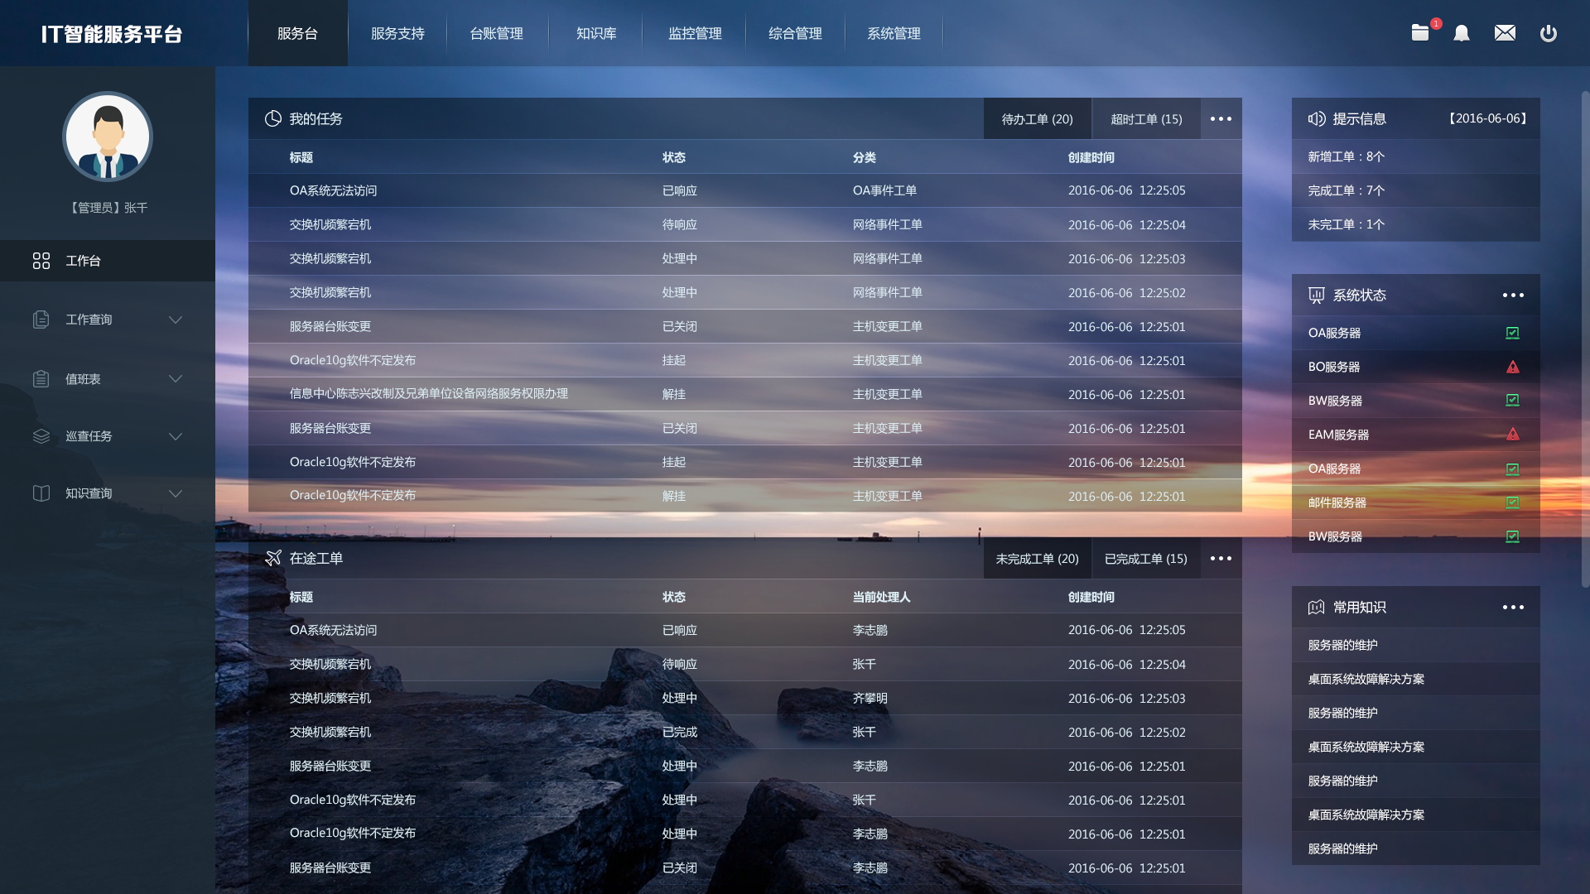Open 台账管理 top menu
Image resolution: width=1590 pixels, height=894 pixels.
click(497, 33)
